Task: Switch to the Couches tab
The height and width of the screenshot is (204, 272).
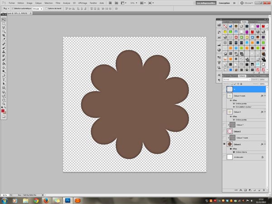Action: [x=251, y=76]
